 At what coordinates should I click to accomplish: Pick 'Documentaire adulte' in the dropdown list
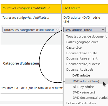82,53
